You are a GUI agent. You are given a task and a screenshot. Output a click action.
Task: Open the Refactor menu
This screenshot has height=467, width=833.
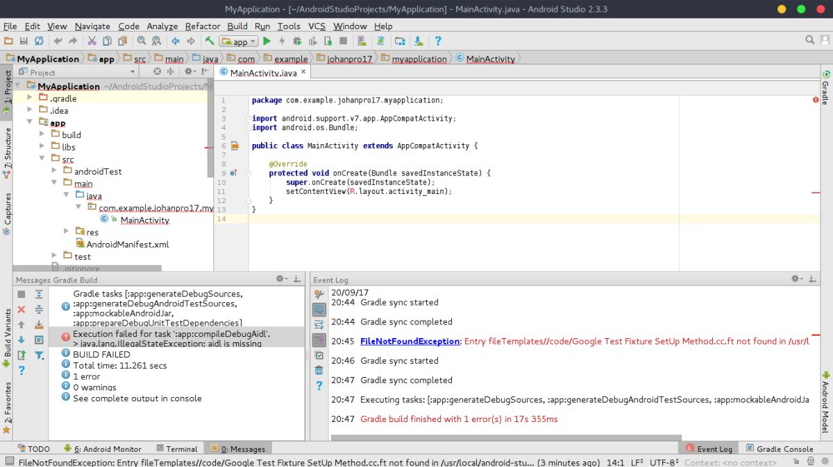[203, 26]
